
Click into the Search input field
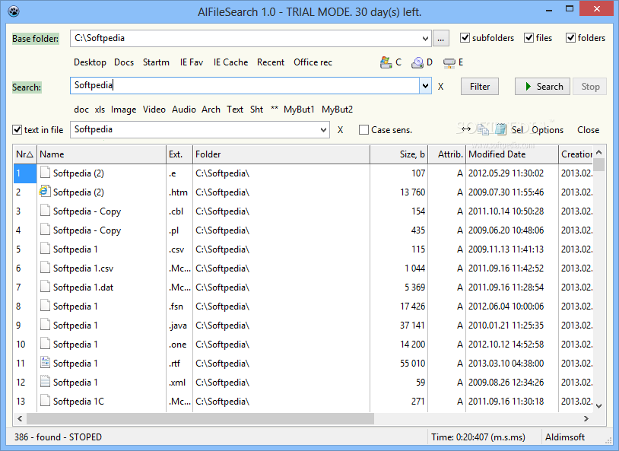pos(245,86)
